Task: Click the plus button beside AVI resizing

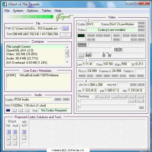Action: point(96,97)
